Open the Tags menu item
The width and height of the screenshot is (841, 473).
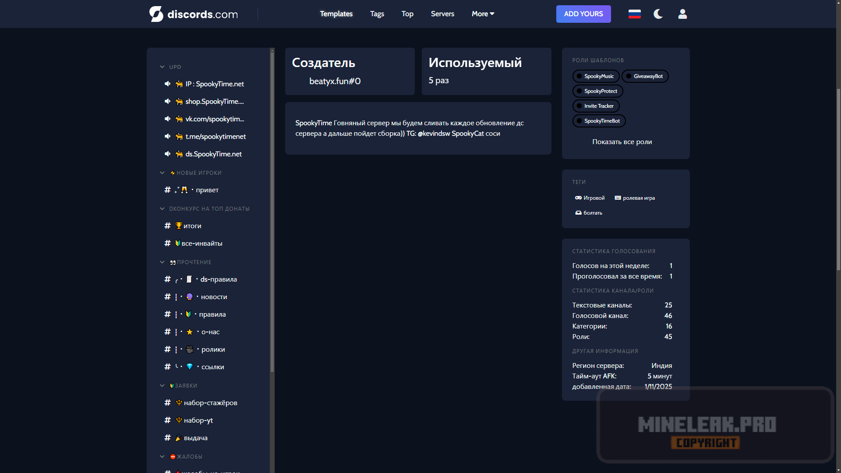pyautogui.click(x=377, y=14)
